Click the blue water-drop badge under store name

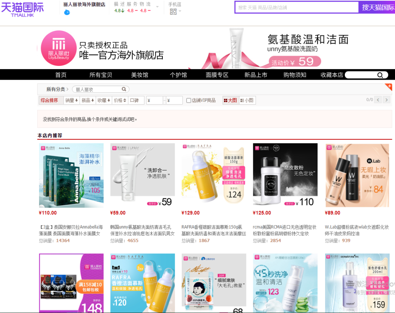[x=67, y=12]
